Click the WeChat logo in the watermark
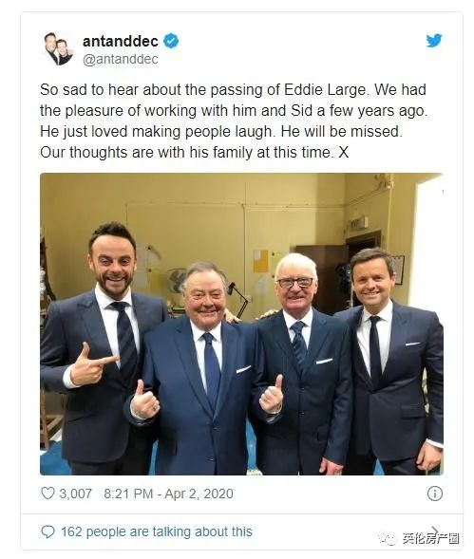The image size is (474, 559). pyautogui.click(x=388, y=538)
